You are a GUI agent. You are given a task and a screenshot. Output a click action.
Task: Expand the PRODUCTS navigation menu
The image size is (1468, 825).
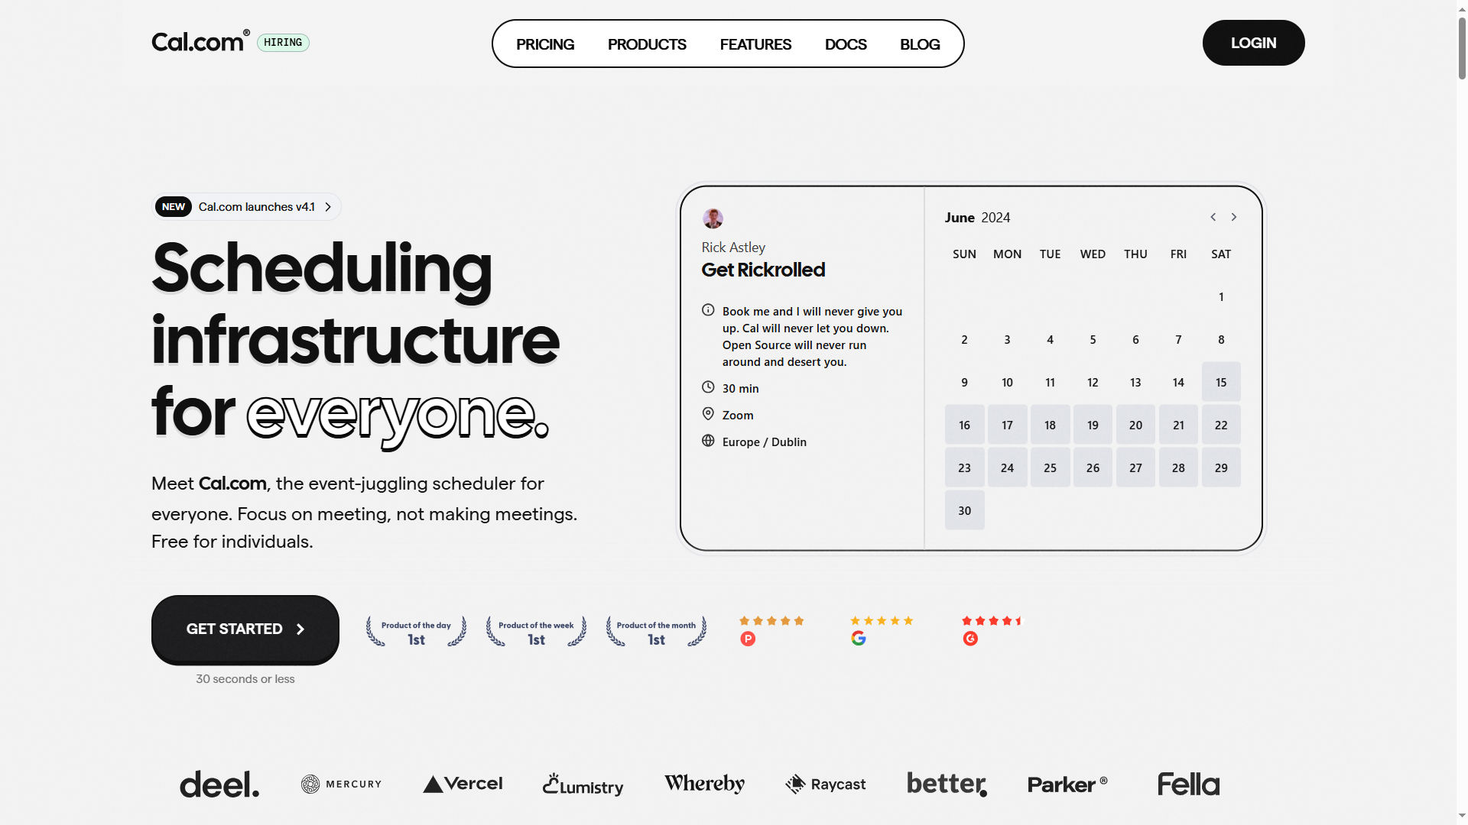point(646,44)
